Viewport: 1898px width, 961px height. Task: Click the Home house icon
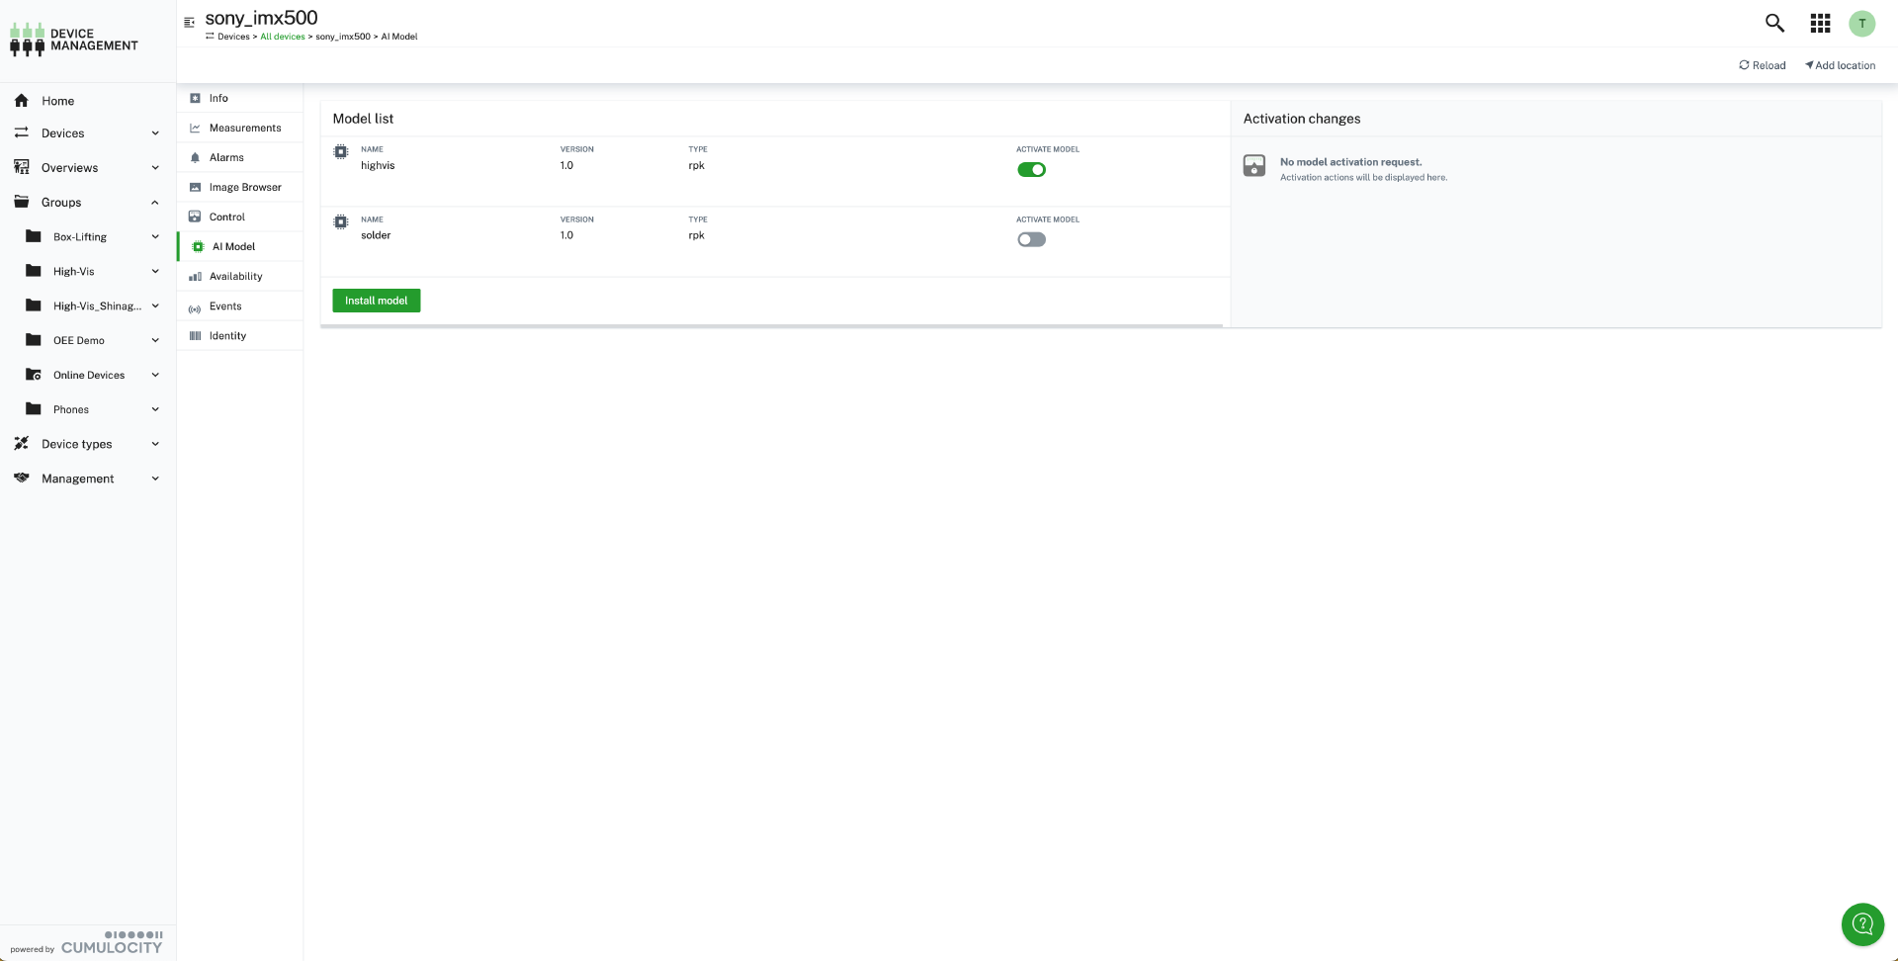click(22, 101)
